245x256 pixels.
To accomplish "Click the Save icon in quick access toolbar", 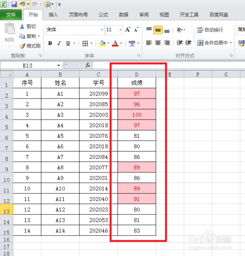I will pyautogui.click(x=14, y=4).
